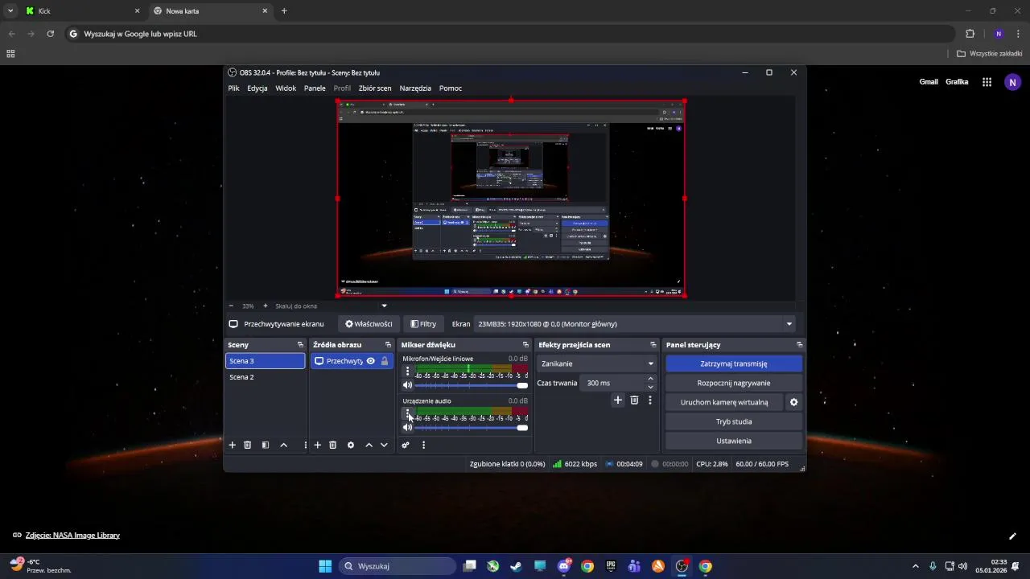The height and width of the screenshot is (579, 1030).
Task: Delete the scene transition via trash icon
Action: pyautogui.click(x=634, y=400)
